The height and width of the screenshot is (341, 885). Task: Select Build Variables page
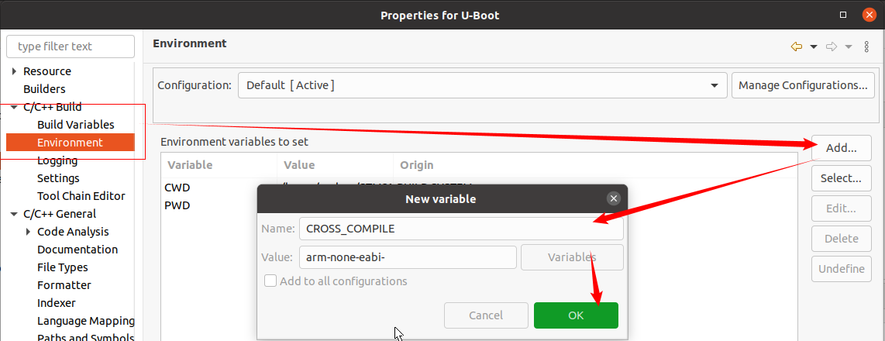pyautogui.click(x=76, y=125)
